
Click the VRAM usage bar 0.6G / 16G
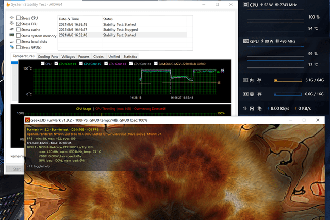click(288, 94)
